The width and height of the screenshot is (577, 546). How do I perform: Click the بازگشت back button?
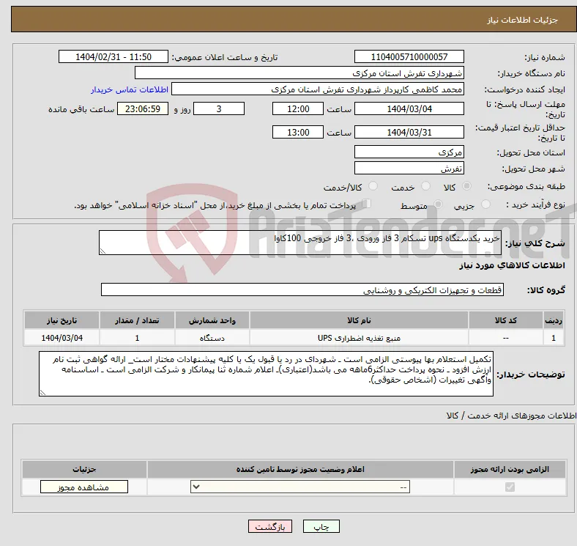click(x=270, y=527)
